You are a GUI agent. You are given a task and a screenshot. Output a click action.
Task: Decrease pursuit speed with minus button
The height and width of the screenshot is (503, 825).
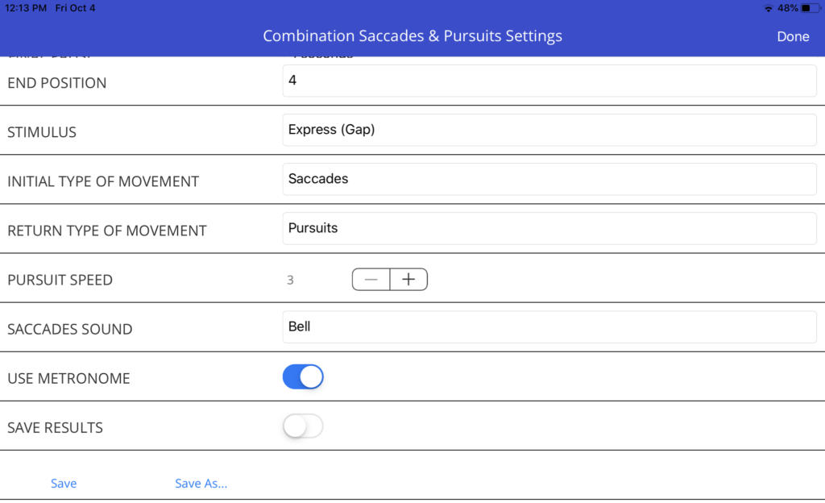coord(371,280)
